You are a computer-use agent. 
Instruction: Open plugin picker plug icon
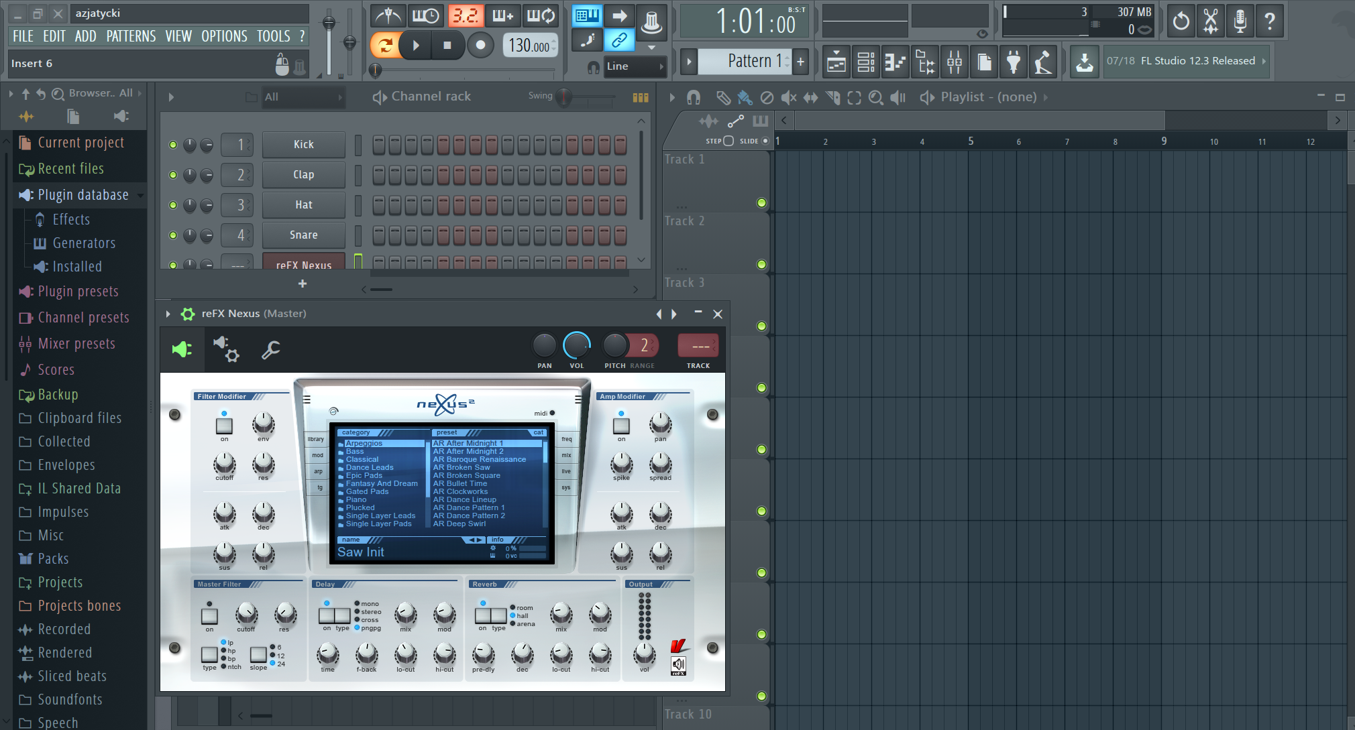point(1014,62)
